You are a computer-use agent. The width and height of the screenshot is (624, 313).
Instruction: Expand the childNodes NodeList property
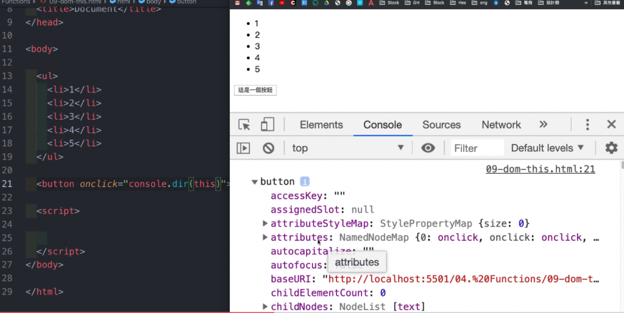point(265,307)
